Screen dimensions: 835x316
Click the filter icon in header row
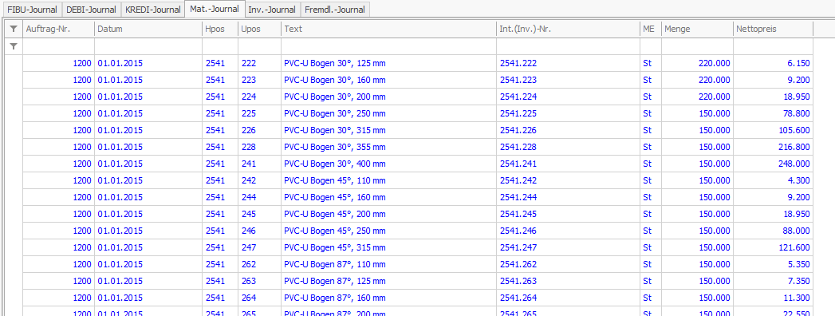14,30
